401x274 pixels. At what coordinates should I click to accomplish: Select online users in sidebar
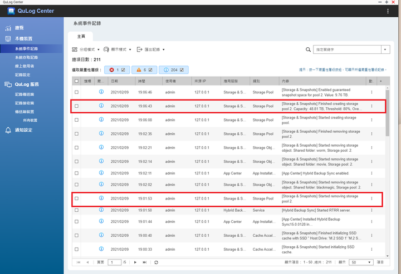25,66
